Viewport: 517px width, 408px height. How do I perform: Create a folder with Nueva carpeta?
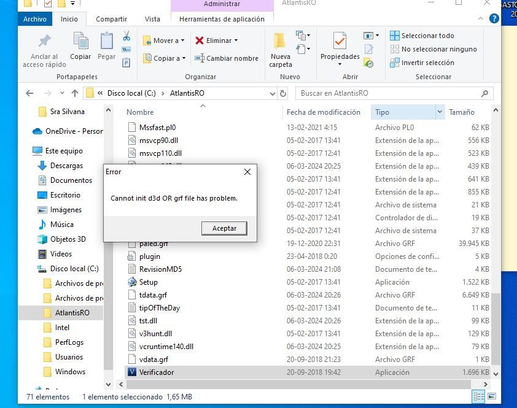click(x=280, y=50)
